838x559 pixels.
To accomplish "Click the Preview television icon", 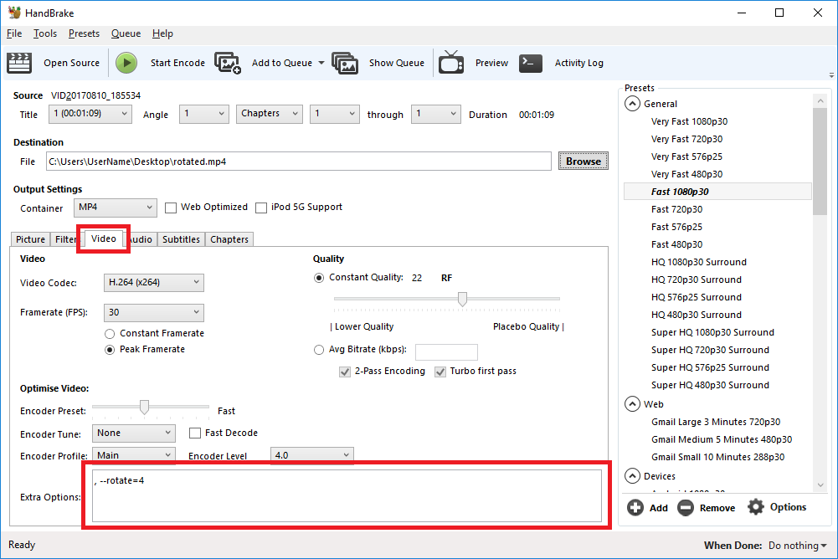I will point(451,63).
